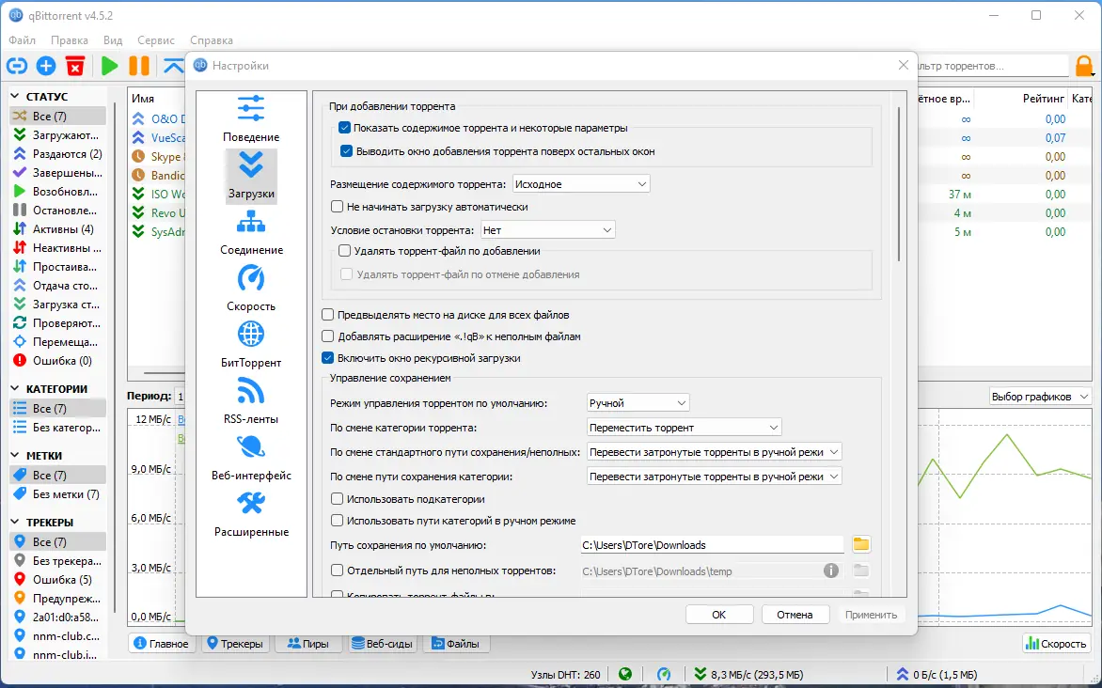Open the Сервис menu

coord(156,40)
